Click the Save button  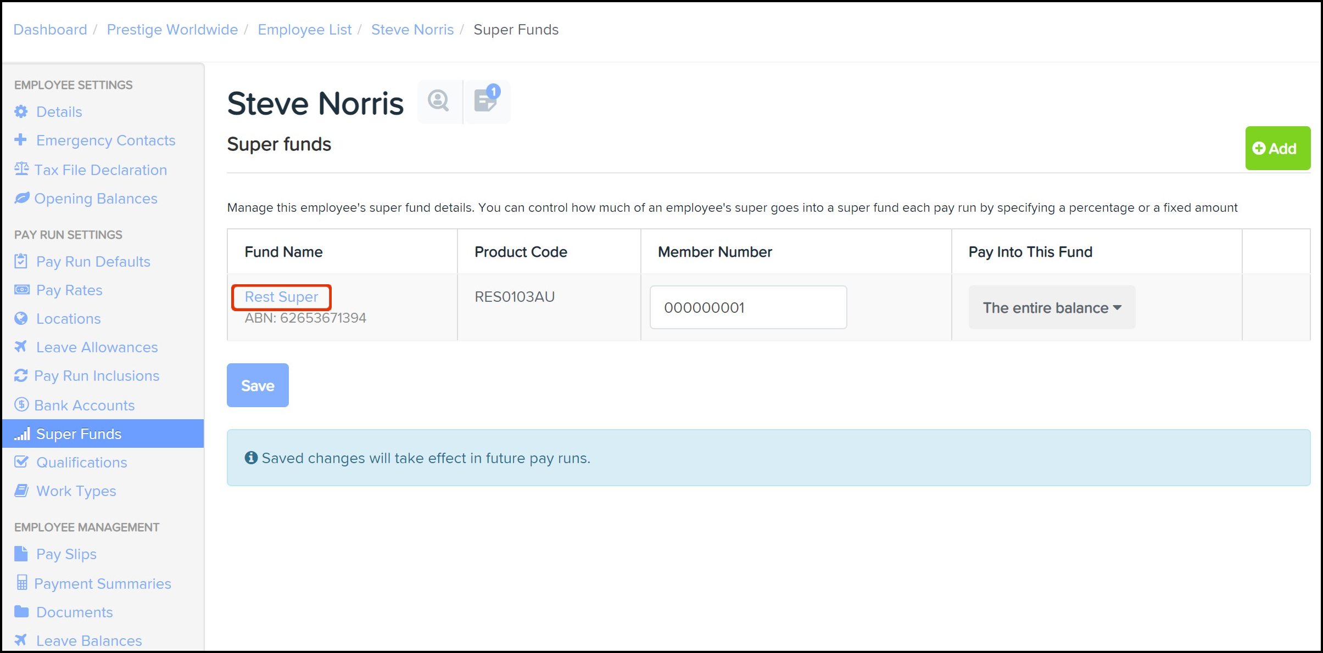coord(258,385)
